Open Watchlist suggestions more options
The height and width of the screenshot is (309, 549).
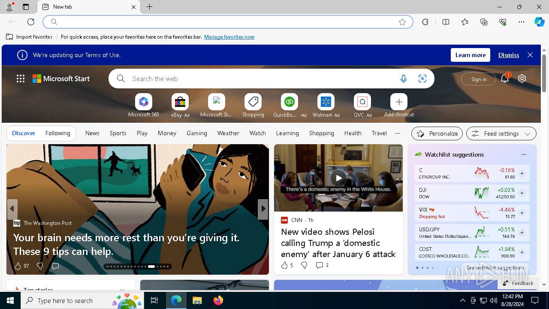point(523,154)
